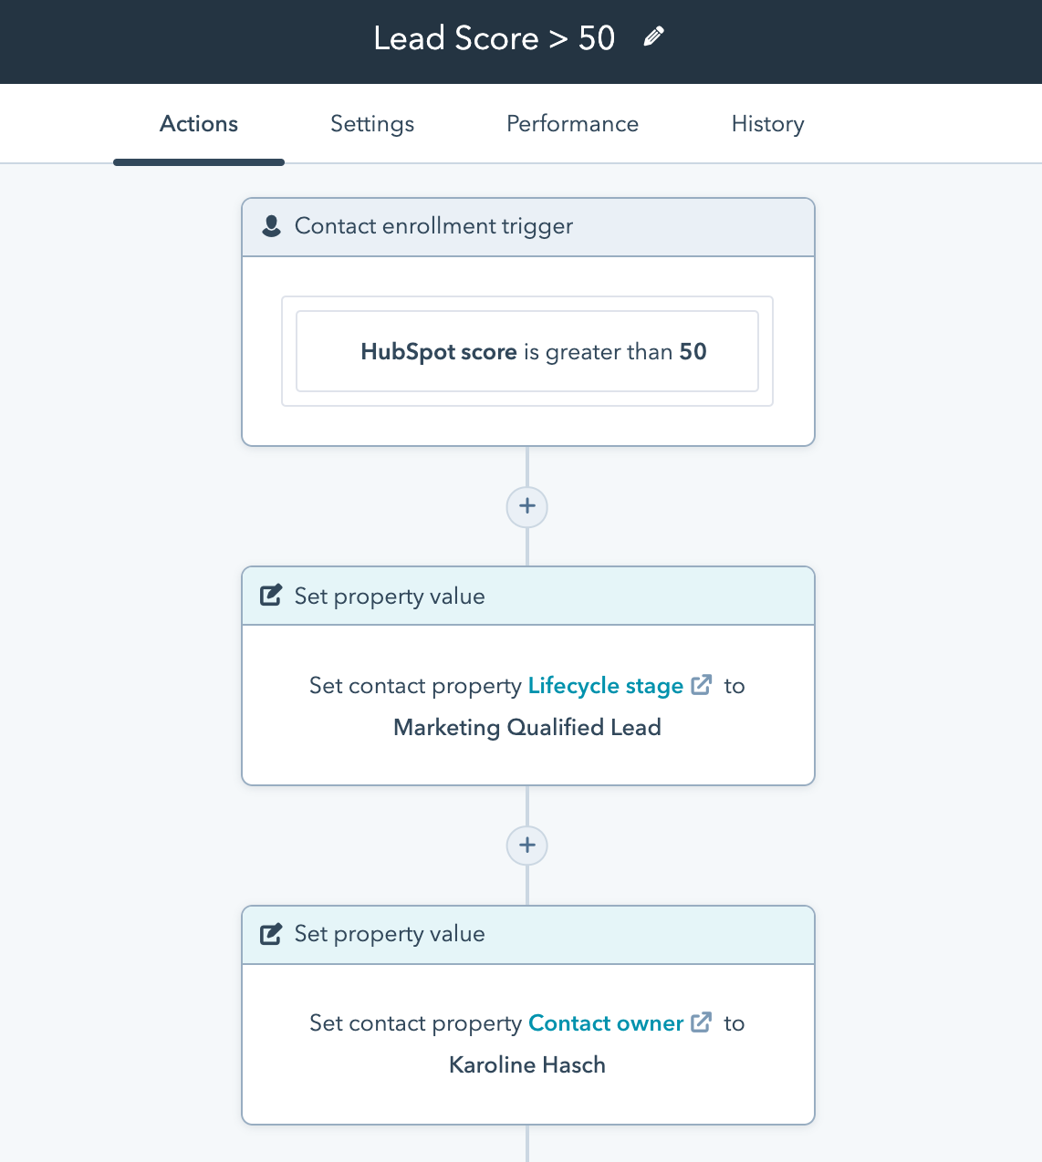Select the Marketing Qualified Lead action card
This screenshot has height=1162, width=1042.
pyautogui.click(x=528, y=705)
